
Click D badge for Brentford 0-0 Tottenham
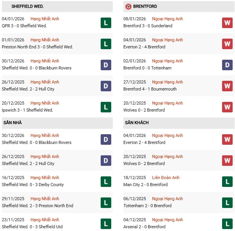point(227,65)
